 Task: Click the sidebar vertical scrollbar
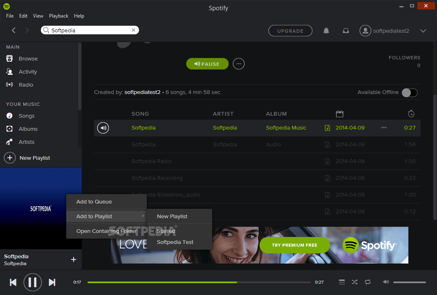point(80,76)
